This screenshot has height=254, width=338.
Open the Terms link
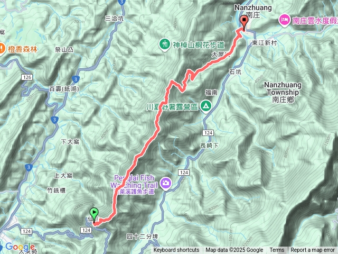coord(277,250)
